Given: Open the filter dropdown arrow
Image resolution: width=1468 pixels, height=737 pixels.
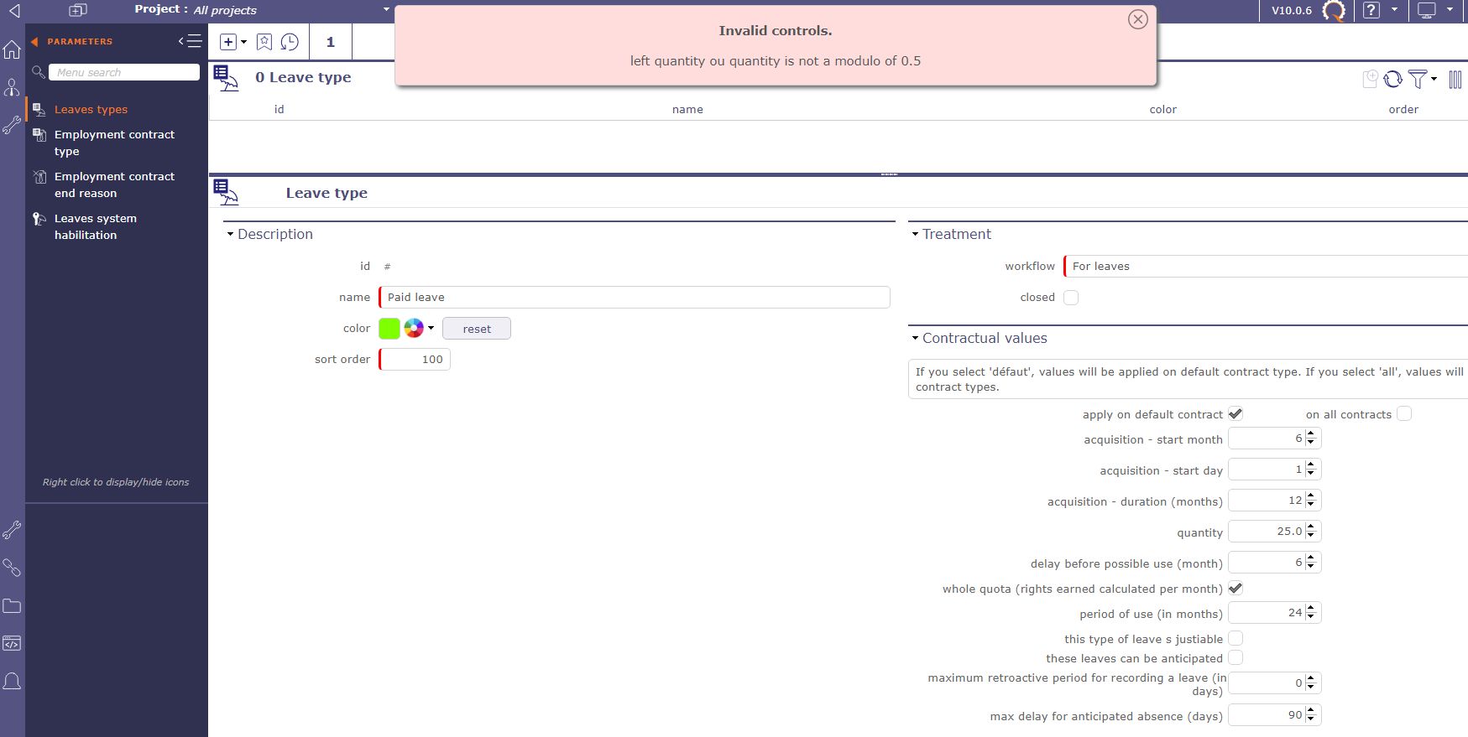Looking at the screenshot, I should point(1434,79).
